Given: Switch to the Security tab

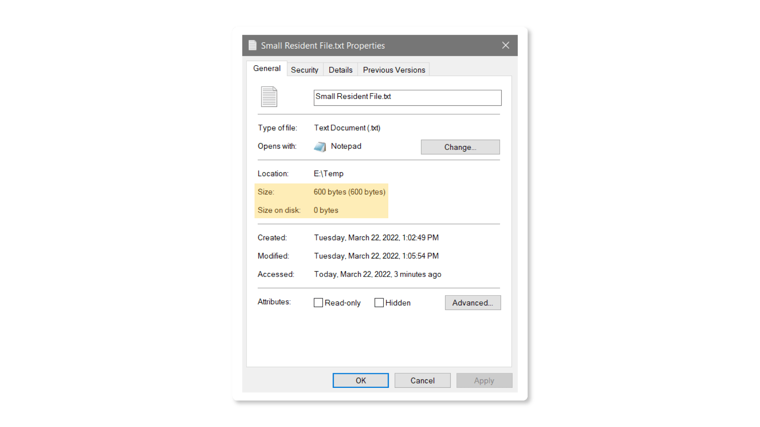Looking at the screenshot, I should [304, 70].
